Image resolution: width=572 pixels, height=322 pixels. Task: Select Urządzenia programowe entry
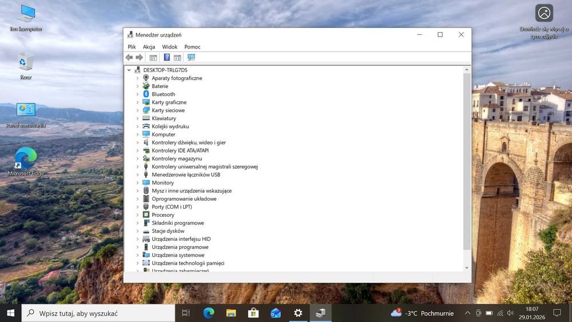180,247
